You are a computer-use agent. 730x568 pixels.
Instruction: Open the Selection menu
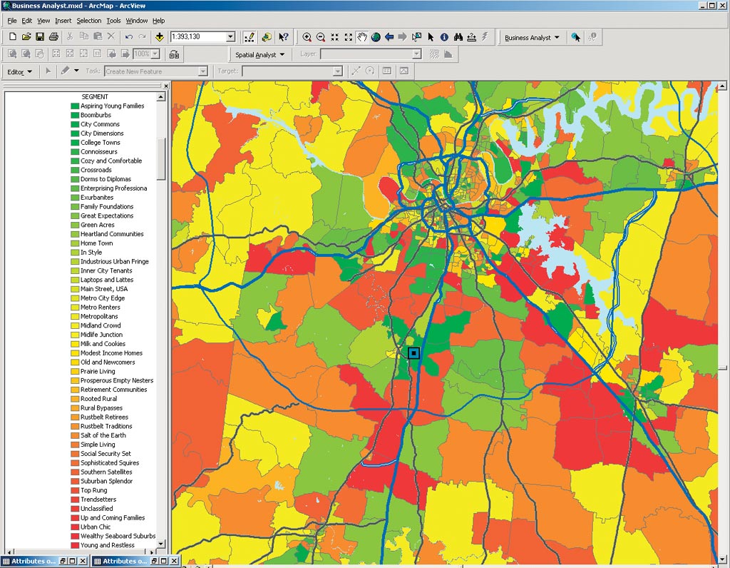(89, 21)
